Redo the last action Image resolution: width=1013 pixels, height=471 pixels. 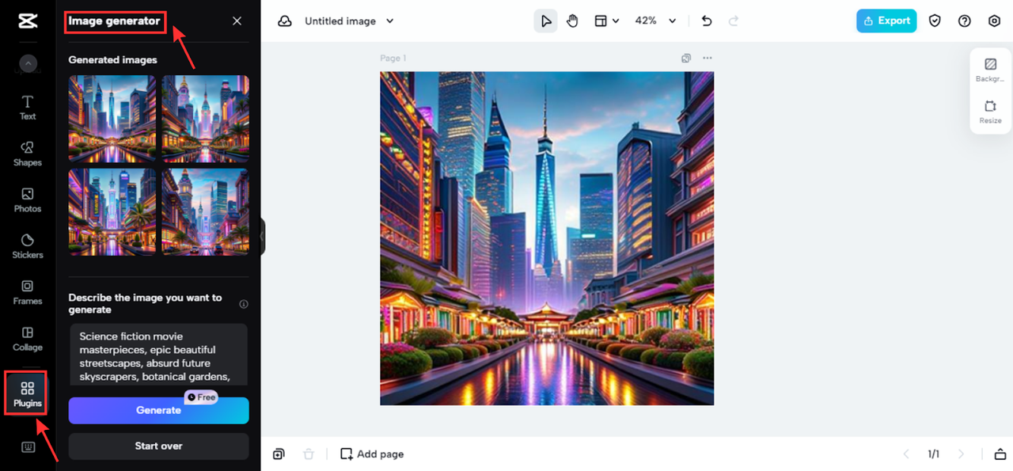734,21
